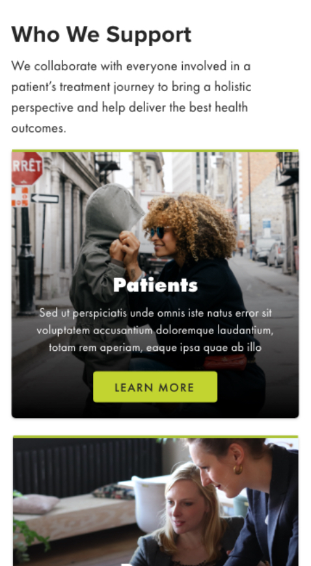Image resolution: width=311 pixels, height=566 pixels.
Task: Click the red stop sign in photo
Action: tap(27, 168)
